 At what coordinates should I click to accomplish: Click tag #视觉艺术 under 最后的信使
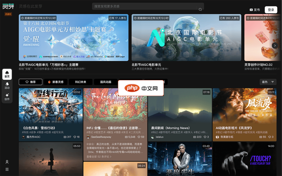(x=100, y=132)
